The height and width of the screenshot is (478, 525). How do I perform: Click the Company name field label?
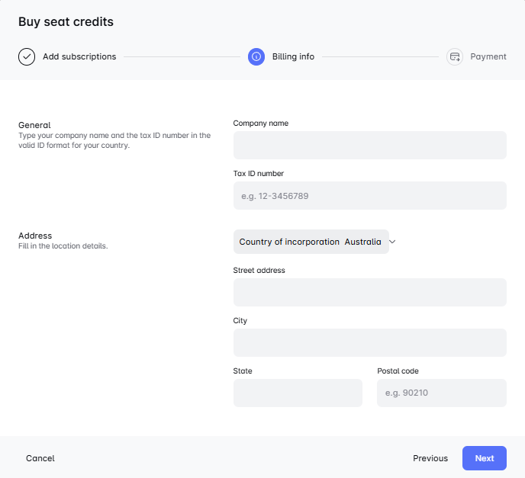click(x=261, y=123)
